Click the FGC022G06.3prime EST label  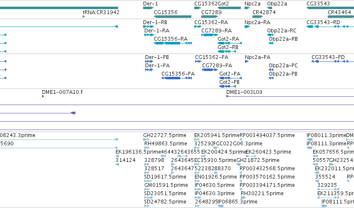click(238, 144)
